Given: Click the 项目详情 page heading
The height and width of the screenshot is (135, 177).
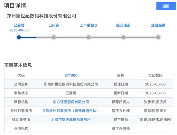Looking at the screenshot, I should 15,6.
